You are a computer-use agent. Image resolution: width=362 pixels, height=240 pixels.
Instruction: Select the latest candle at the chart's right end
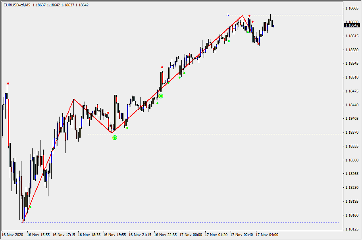click(x=273, y=26)
